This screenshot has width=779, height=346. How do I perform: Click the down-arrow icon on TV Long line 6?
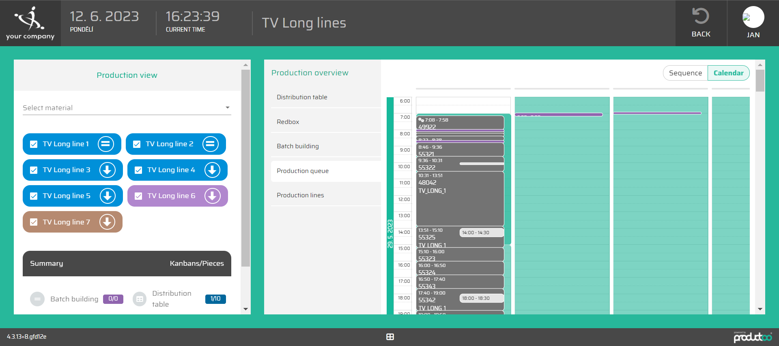[x=212, y=196]
